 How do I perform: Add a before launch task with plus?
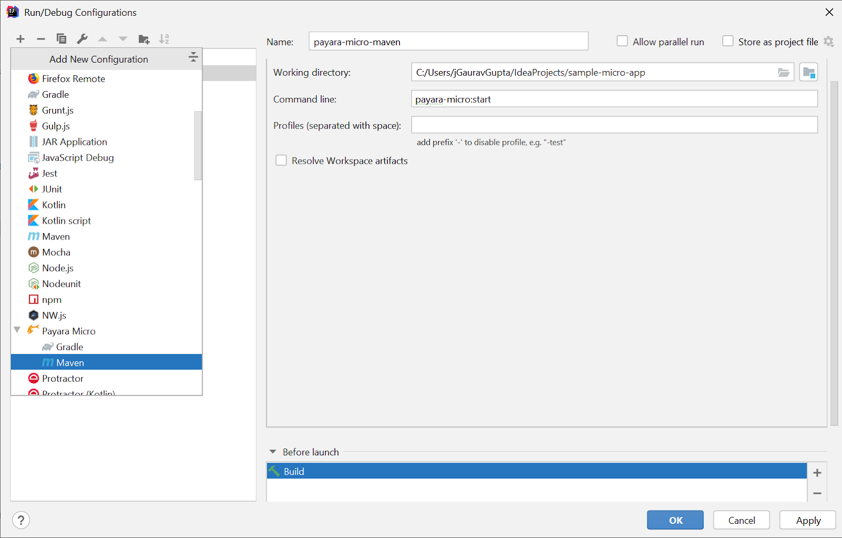click(x=817, y=473)
